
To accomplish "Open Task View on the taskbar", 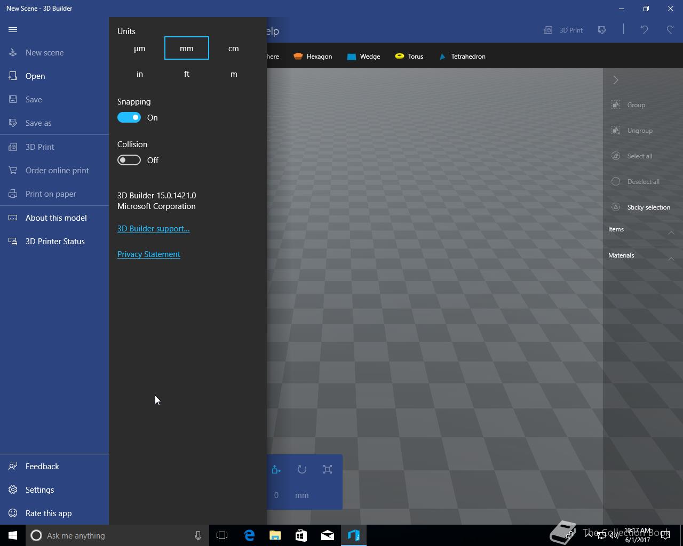I will (222, 535).
